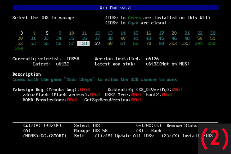Click the Latest v6432 value
231x154 pixels.
point(63,64)
